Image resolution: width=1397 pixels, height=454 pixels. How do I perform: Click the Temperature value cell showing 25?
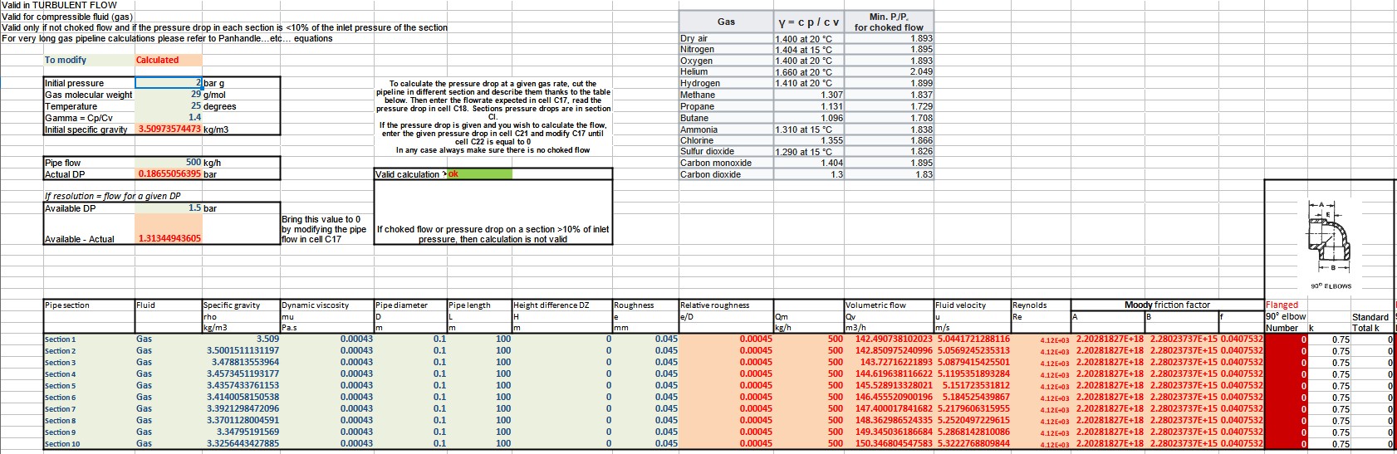tap(169, 106)
